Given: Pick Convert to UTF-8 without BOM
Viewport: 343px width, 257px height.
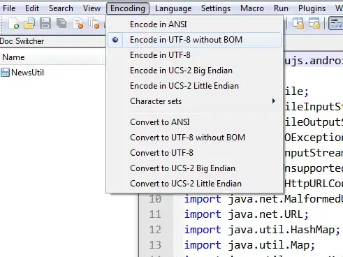Looking at the screenshot, I should tap(194, 138).
